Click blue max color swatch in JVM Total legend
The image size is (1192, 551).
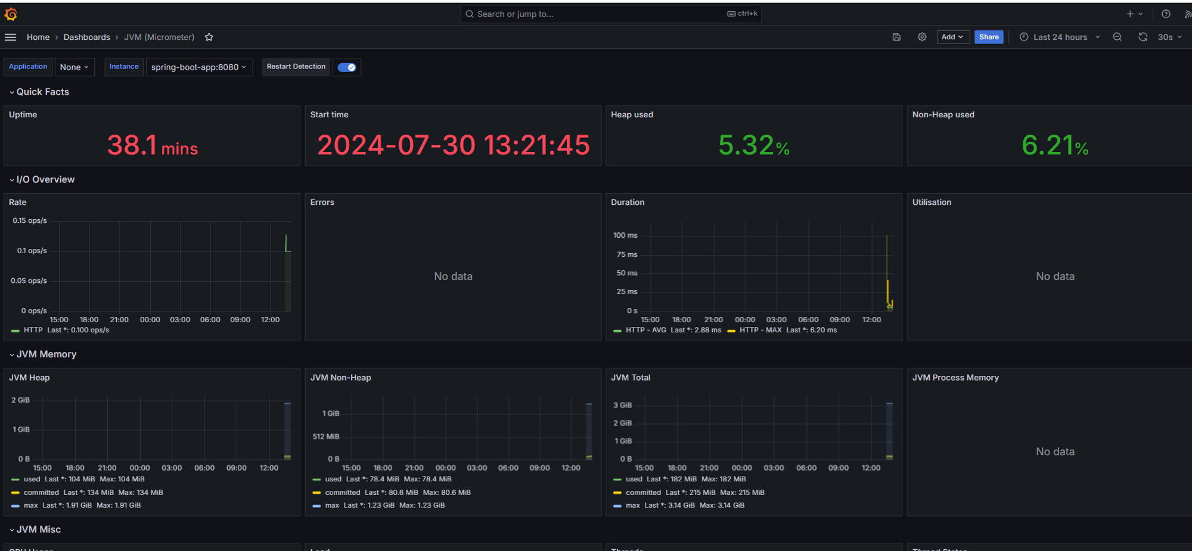pos(617,506)
